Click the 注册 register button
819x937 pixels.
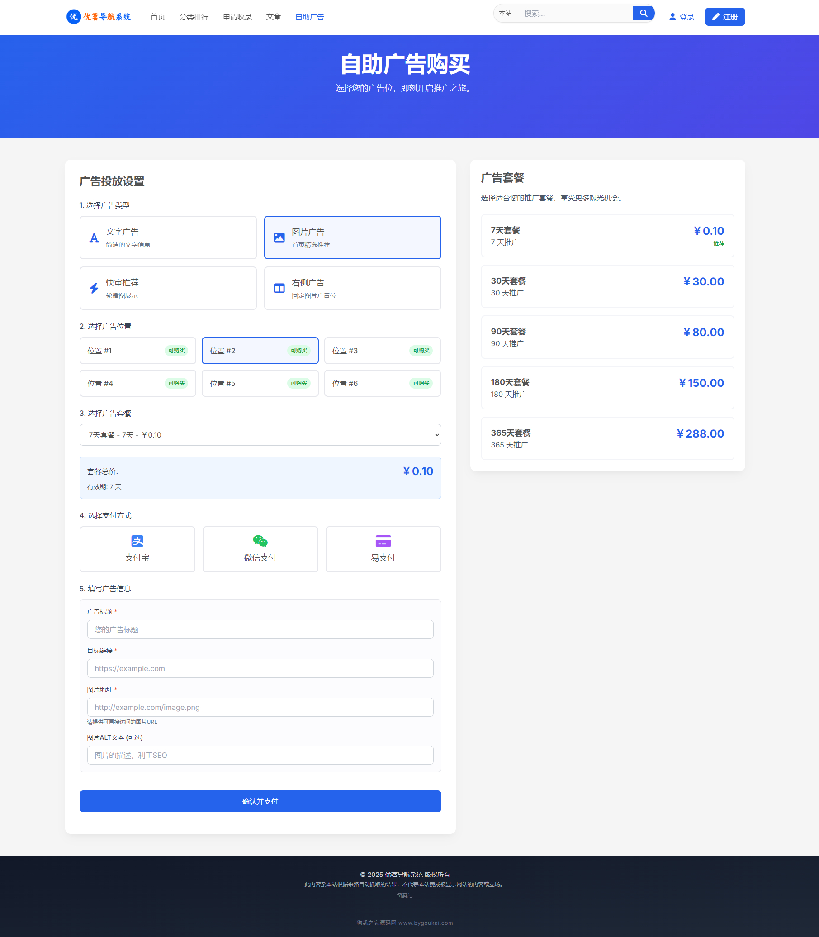[724, 17]
